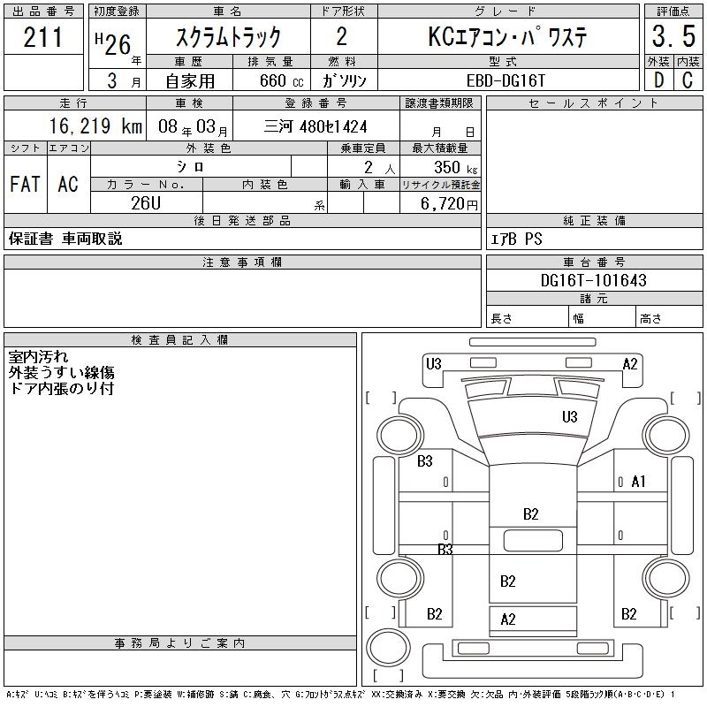Select the maximum load 350 kg
707x707 pixels.
tap(455, 168)
